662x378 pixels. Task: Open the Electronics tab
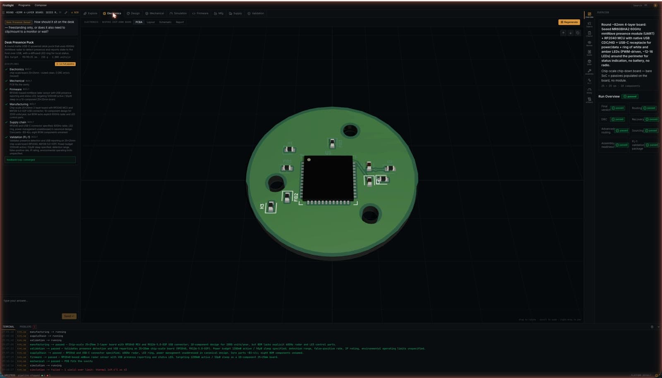click(112, 13)
